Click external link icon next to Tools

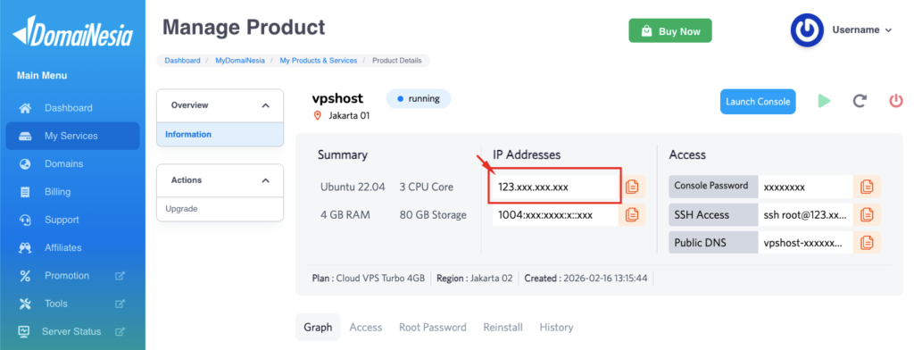click(120, 304)
